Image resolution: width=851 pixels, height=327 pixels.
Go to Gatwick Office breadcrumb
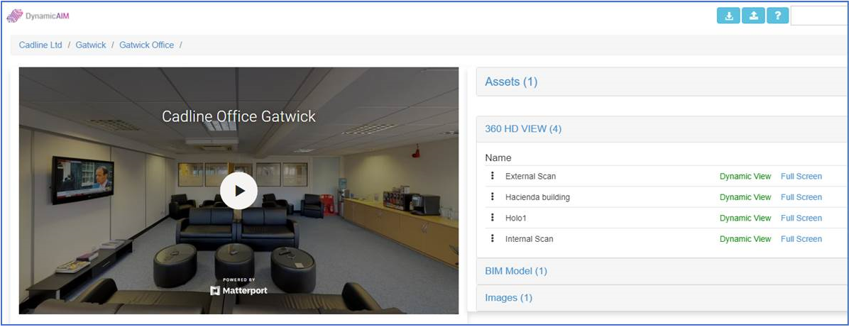(146, 45)
